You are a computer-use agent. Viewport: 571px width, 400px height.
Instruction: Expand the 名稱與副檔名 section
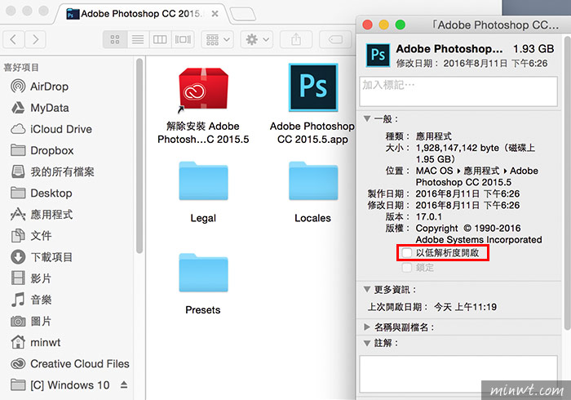tap(367, 327)
